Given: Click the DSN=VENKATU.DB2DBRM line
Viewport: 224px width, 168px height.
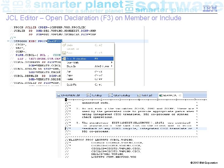Looking at the screenshot, I should click(x=35, y=79).
